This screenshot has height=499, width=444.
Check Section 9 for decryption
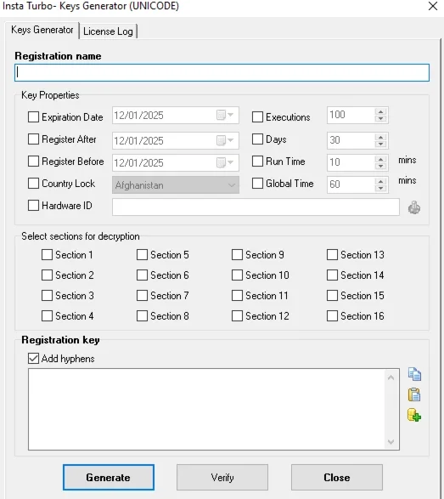237,255
